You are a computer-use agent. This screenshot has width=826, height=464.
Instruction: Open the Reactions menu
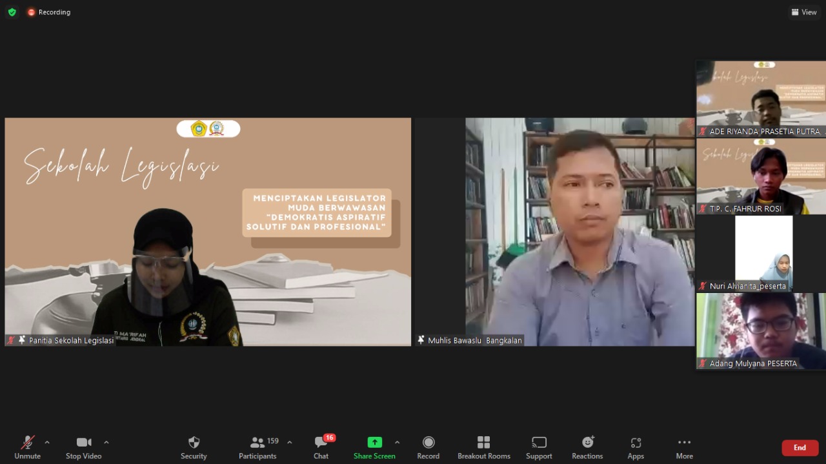(x=587, y=447)
